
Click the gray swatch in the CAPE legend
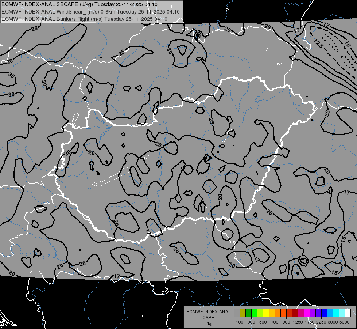(237, 313)
